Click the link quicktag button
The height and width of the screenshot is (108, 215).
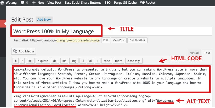click(x=30, y=61)
